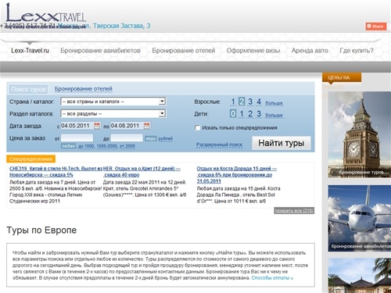
Task: Set children count to 1
Action: pyautogui.click(x=242, y=114)
